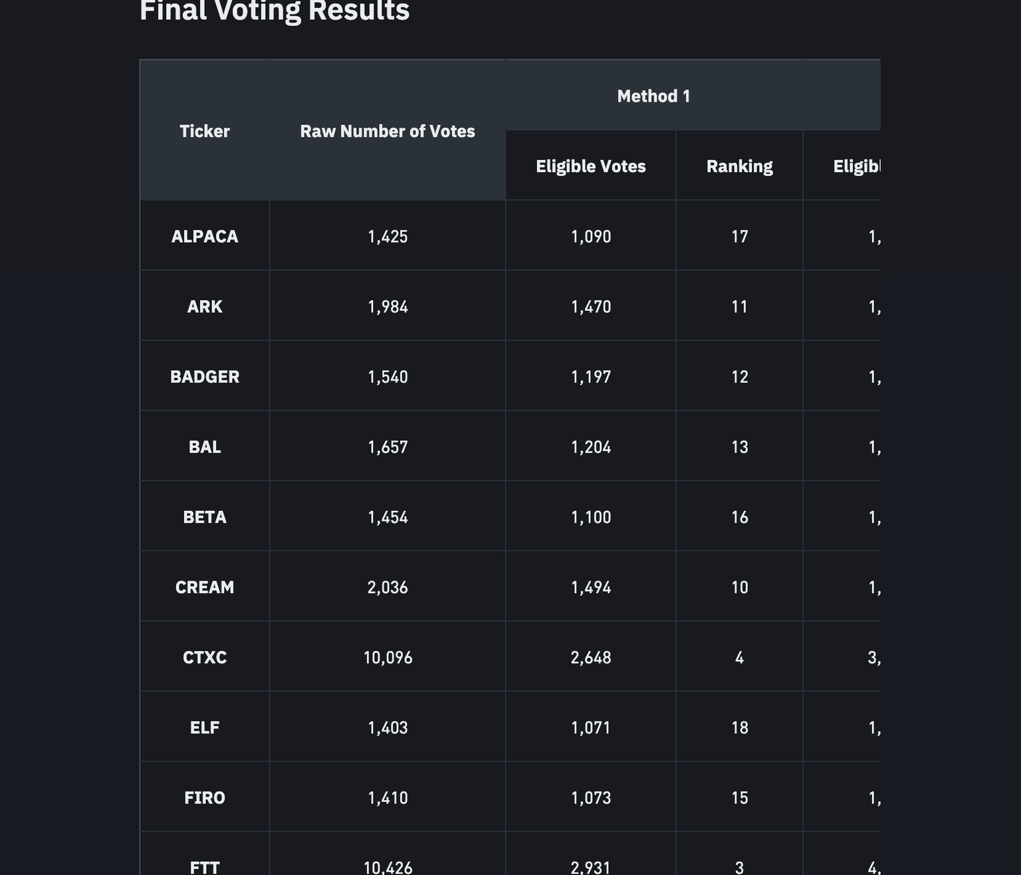The height and width of the screenshot is (875, 1021).
Task: Click the CTXC ticker cell
Action: pos(205,657)
